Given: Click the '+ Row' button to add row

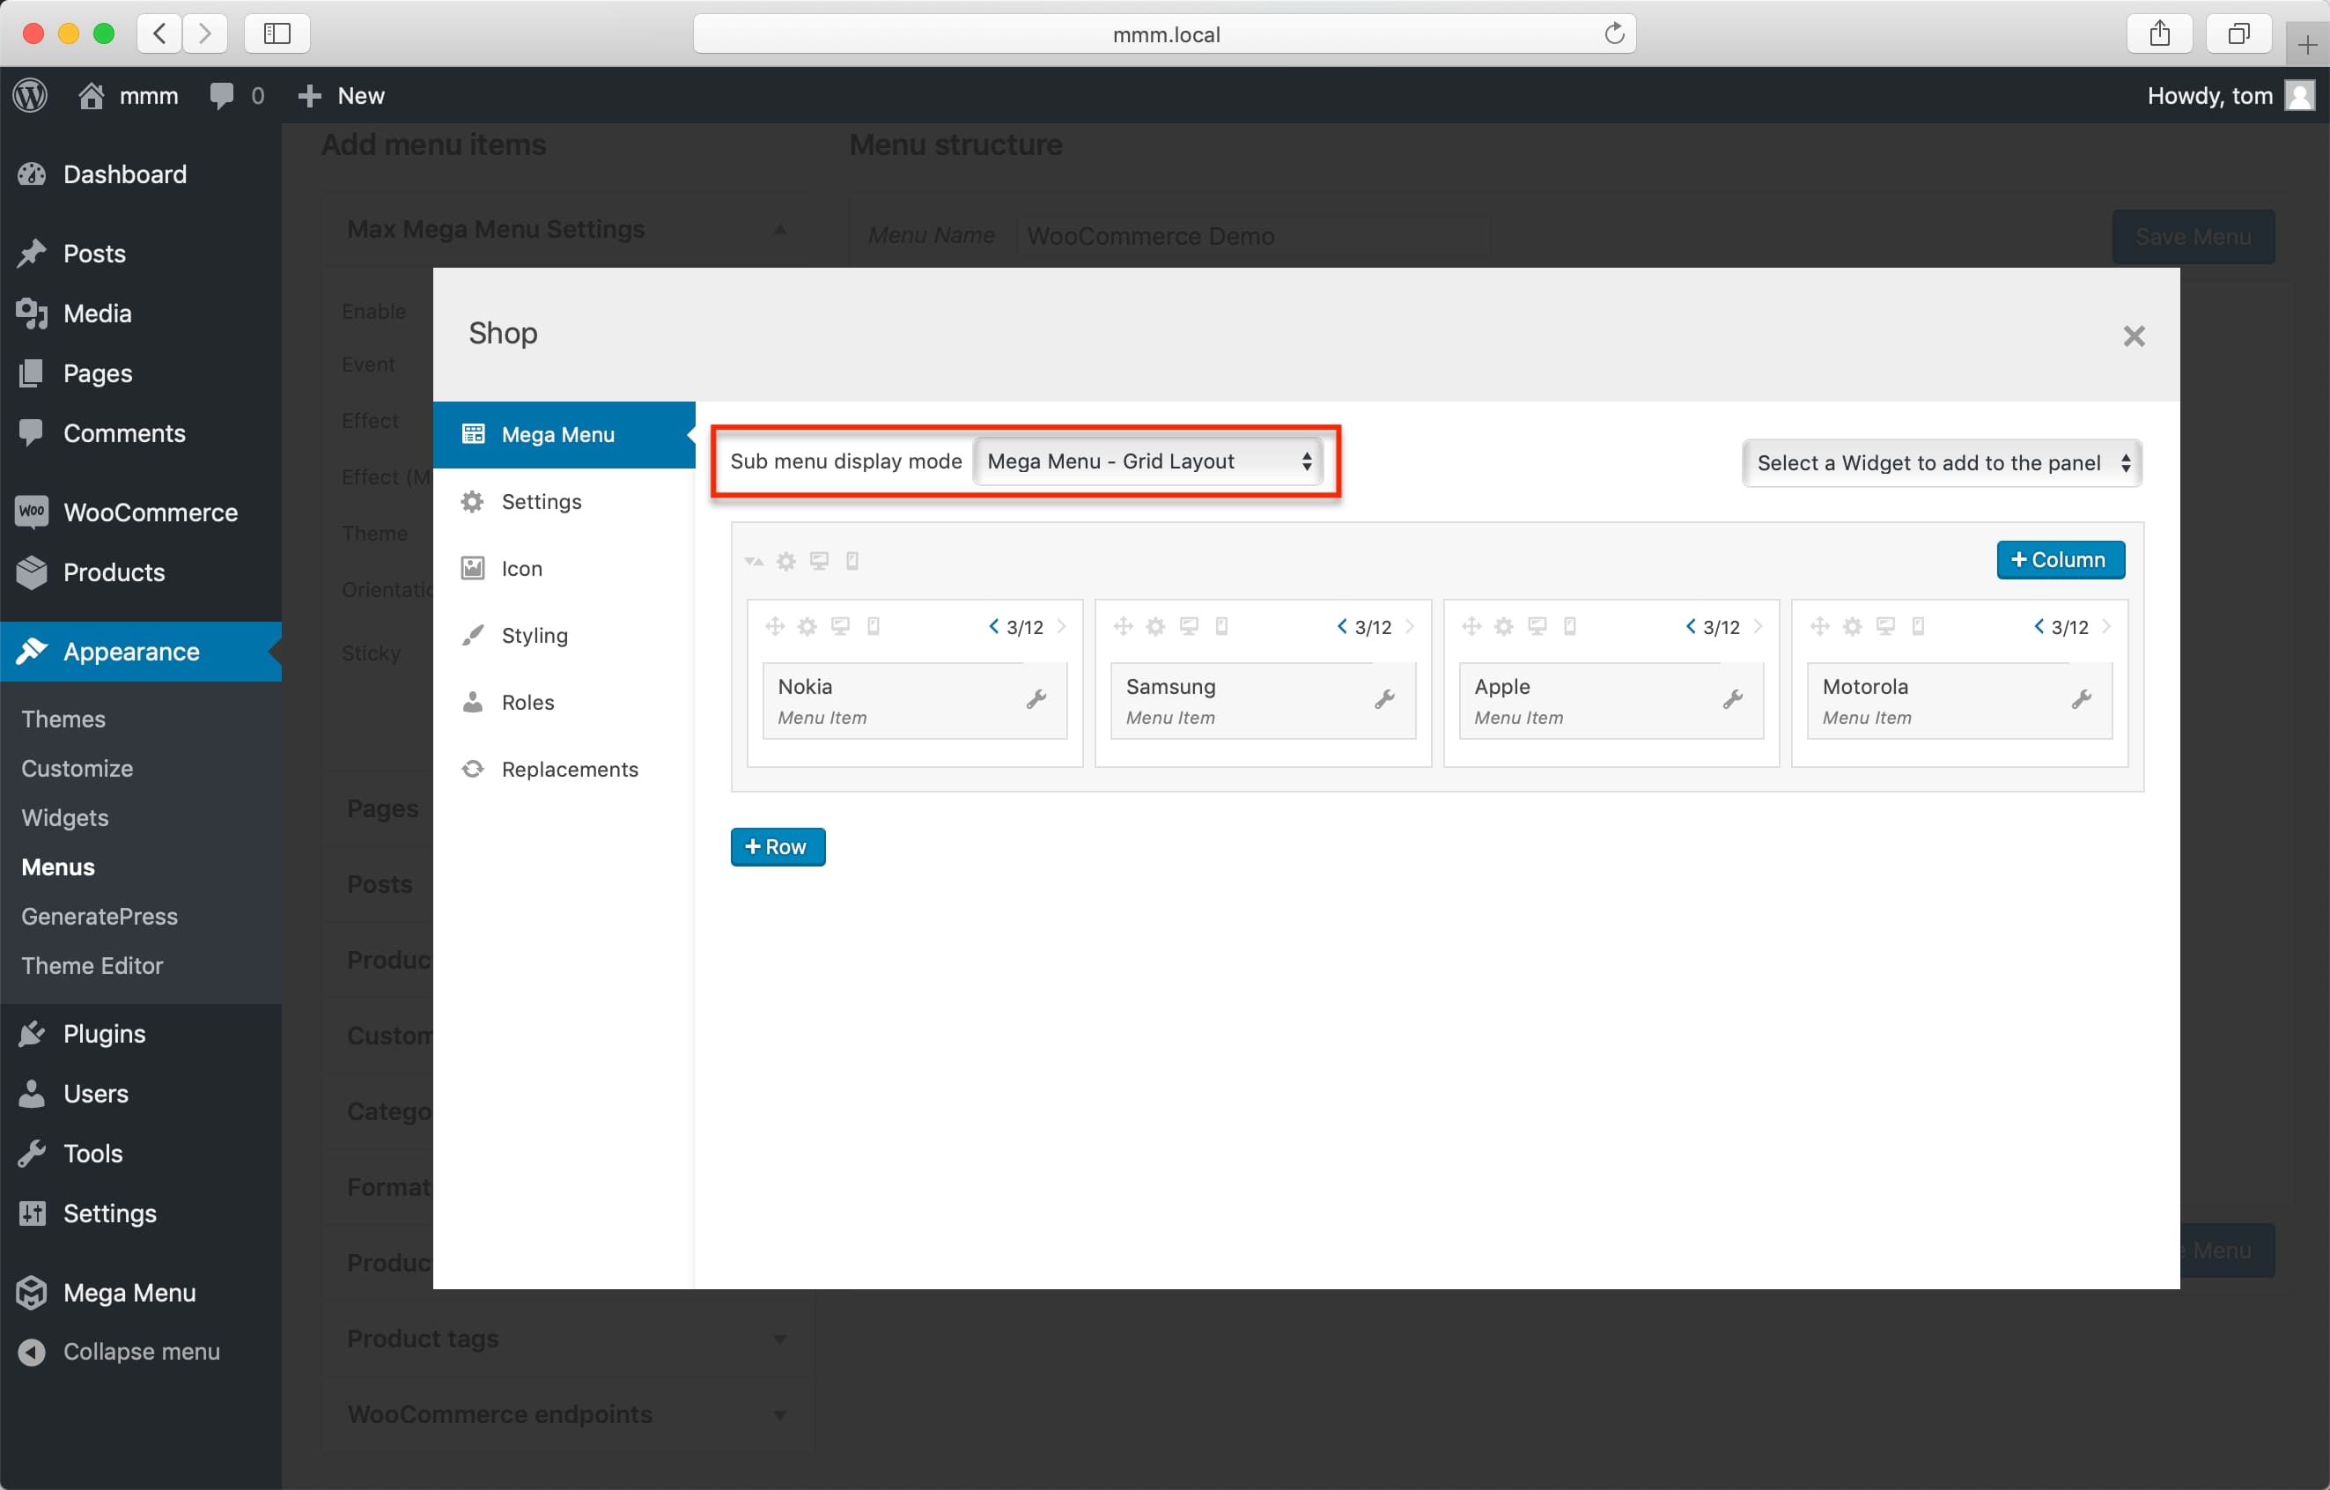Looking at the screenshot, I should click(778, 846).
